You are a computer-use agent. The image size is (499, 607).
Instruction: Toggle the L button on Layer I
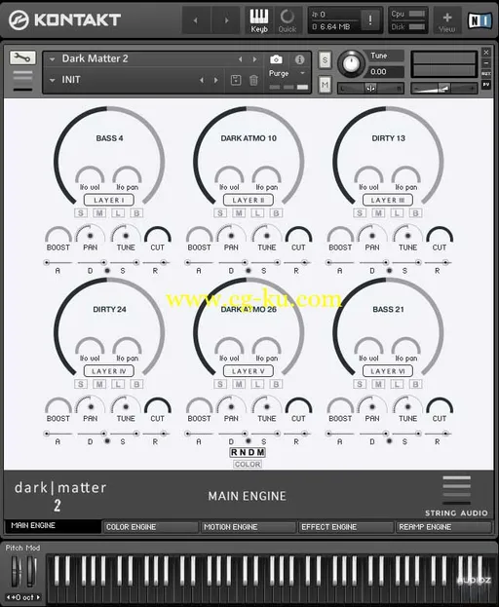[118, 213]
